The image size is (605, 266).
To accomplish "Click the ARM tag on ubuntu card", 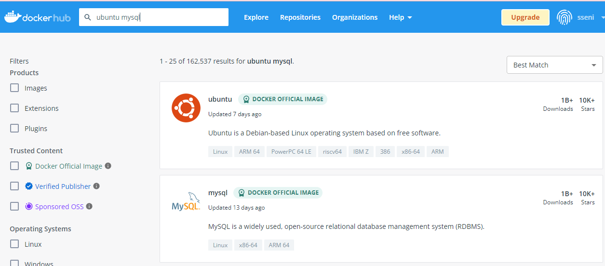I will click(438, 152).
